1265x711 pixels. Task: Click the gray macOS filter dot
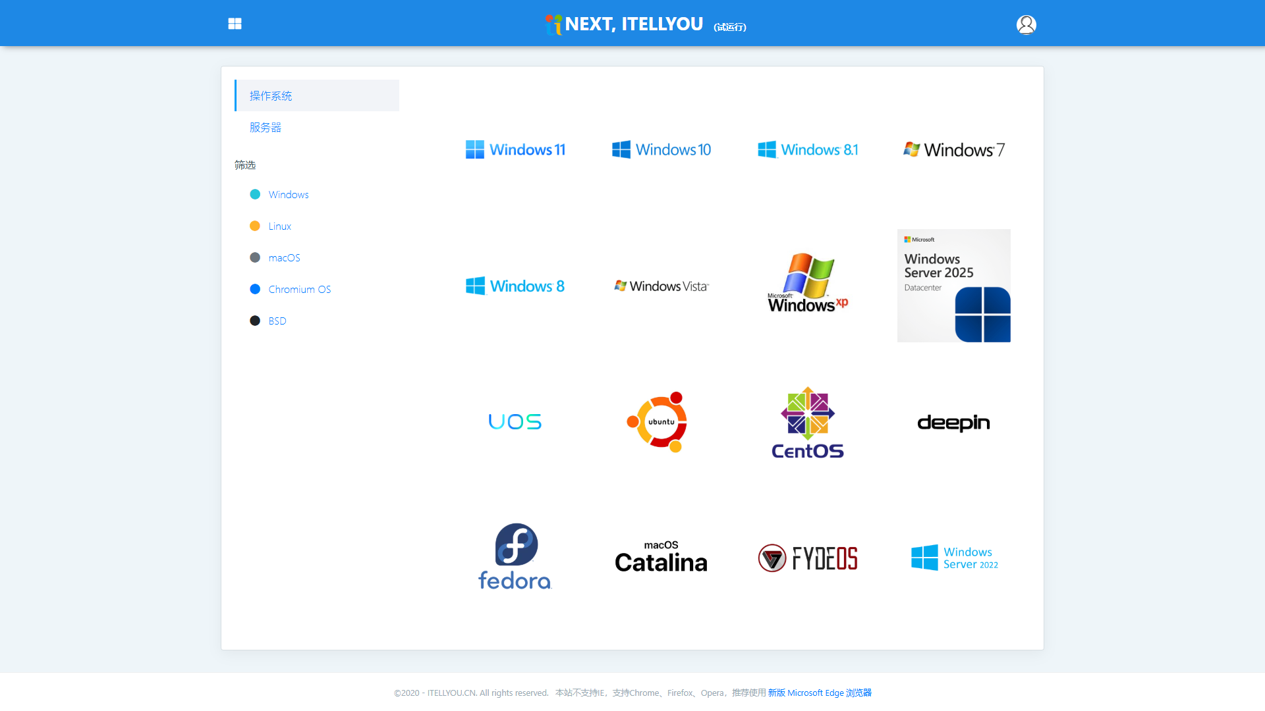tap(255, 257)
